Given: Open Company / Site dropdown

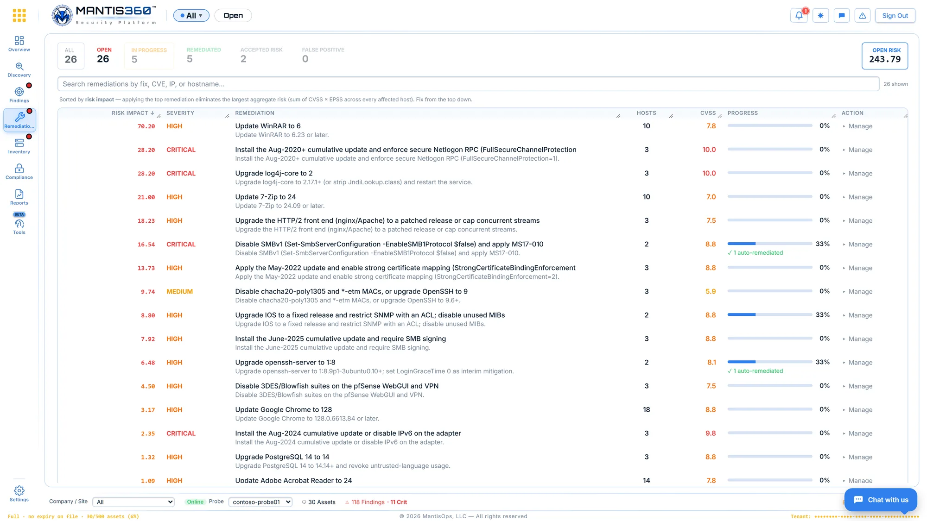Looking at the screenshot, I should coord(133,502).
